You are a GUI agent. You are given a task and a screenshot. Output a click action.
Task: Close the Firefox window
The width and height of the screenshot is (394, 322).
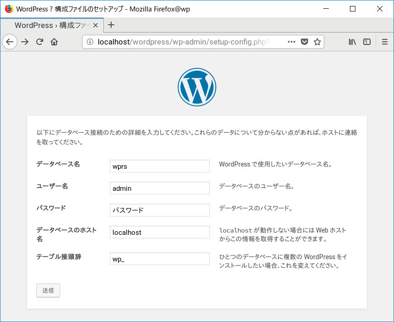380,9
